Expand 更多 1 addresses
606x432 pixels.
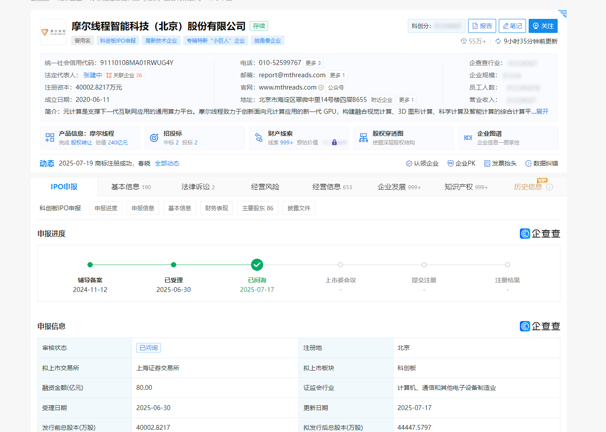(x=406, y=100)
